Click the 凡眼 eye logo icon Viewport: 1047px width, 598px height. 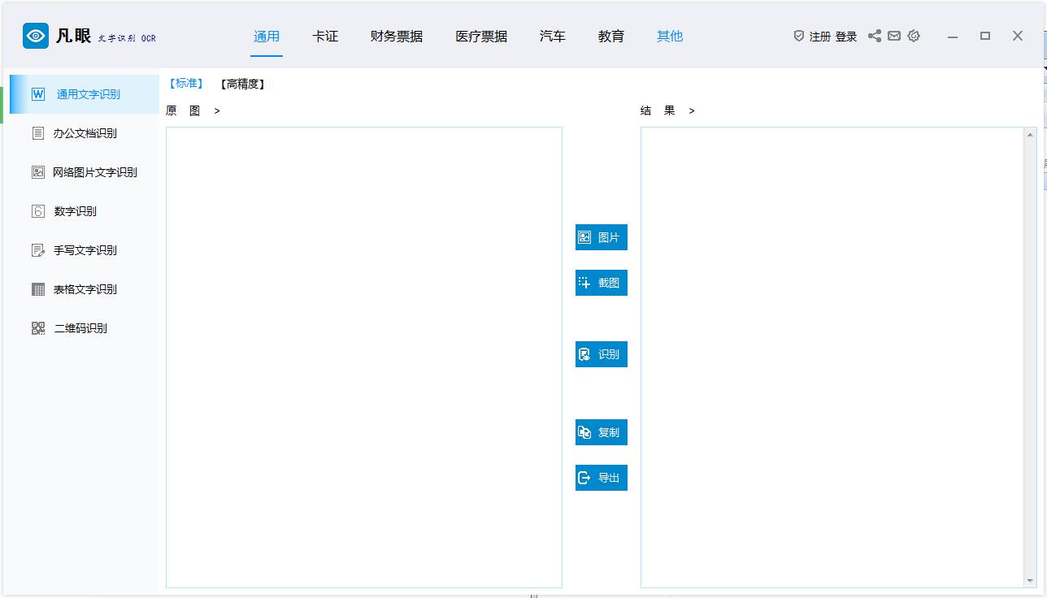point(36,36)
